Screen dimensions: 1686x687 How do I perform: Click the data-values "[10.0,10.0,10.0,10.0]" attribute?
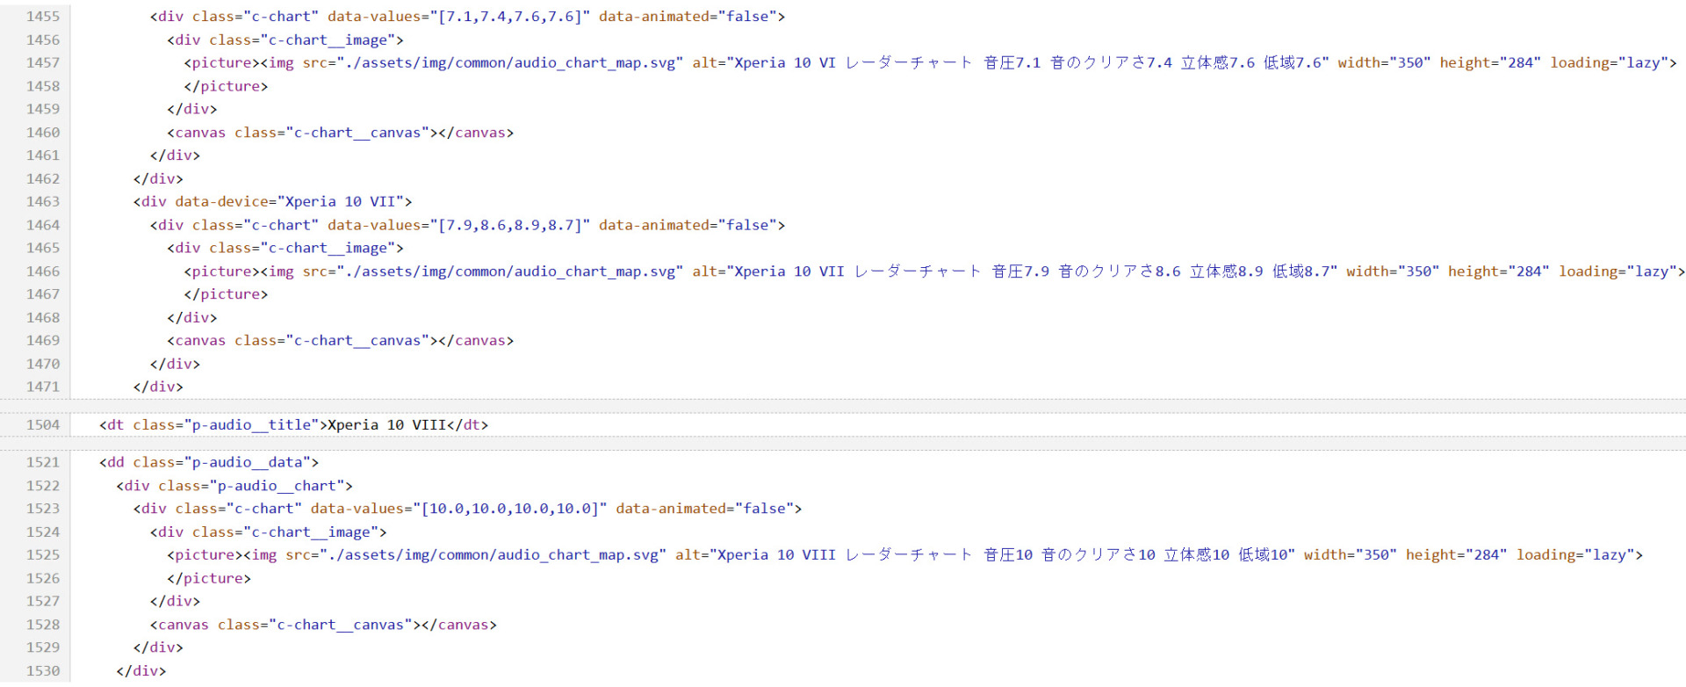pyautogui.click(x=458, y=509)
